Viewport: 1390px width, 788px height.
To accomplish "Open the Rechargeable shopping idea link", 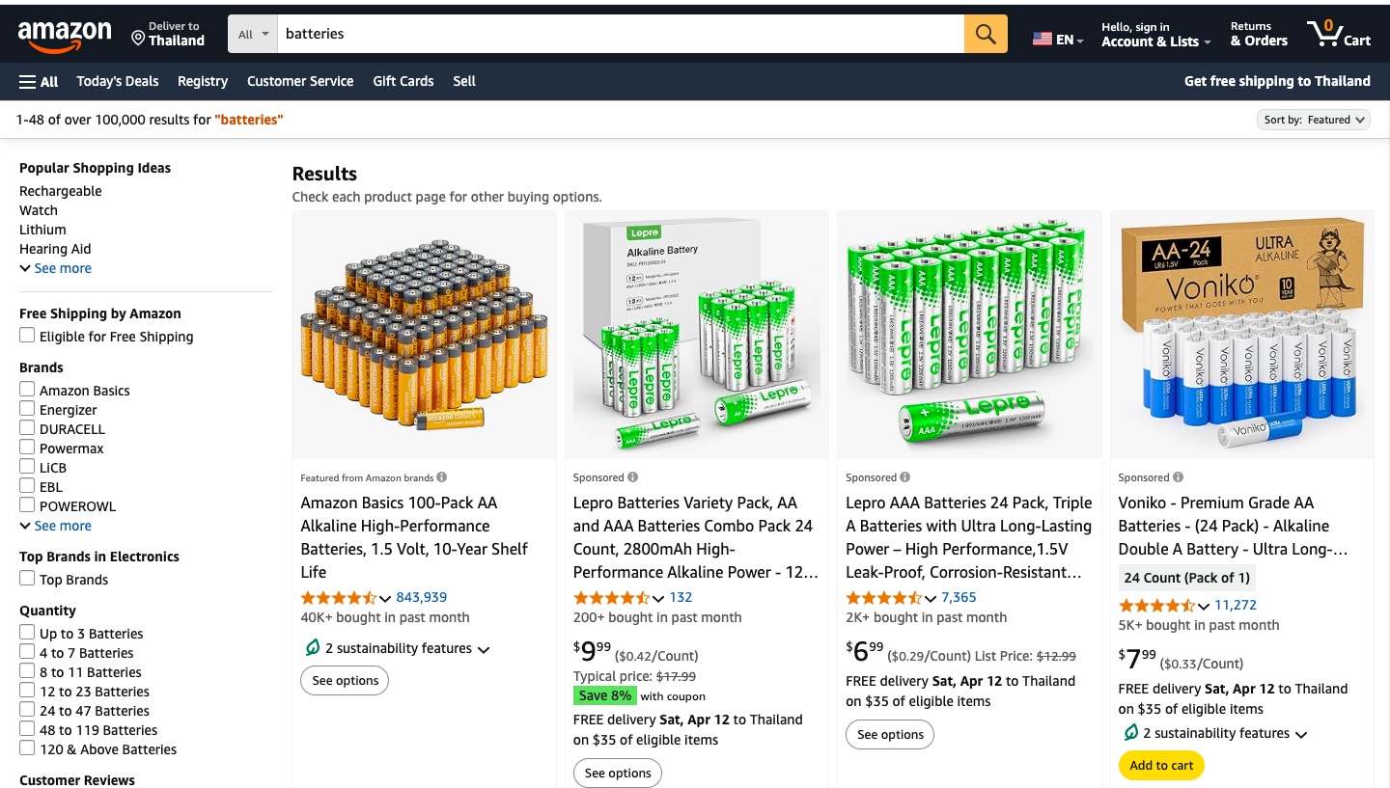I will [x=61, y=191].
